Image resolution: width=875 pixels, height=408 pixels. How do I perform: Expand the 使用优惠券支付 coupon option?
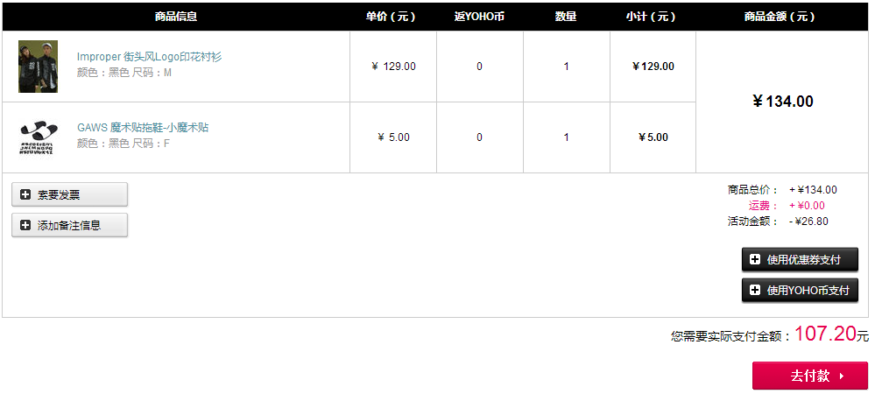tap(800, 259)
